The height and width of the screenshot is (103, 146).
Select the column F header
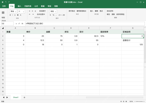point(110,28)
